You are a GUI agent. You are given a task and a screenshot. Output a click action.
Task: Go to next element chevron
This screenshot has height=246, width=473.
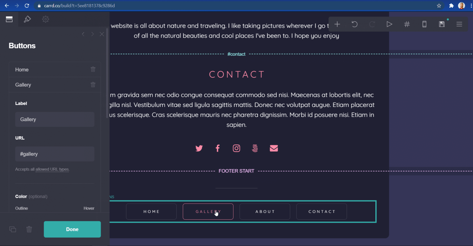click(92, 34)
